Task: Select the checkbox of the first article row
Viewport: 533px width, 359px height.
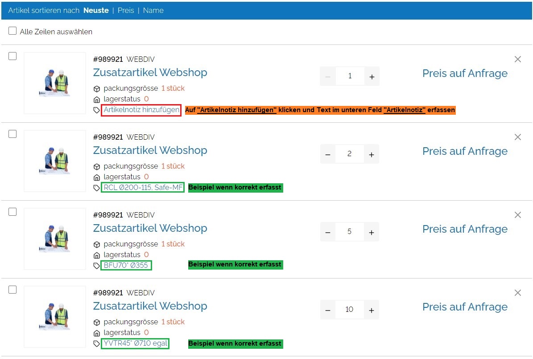Action: tap(12, 56)
